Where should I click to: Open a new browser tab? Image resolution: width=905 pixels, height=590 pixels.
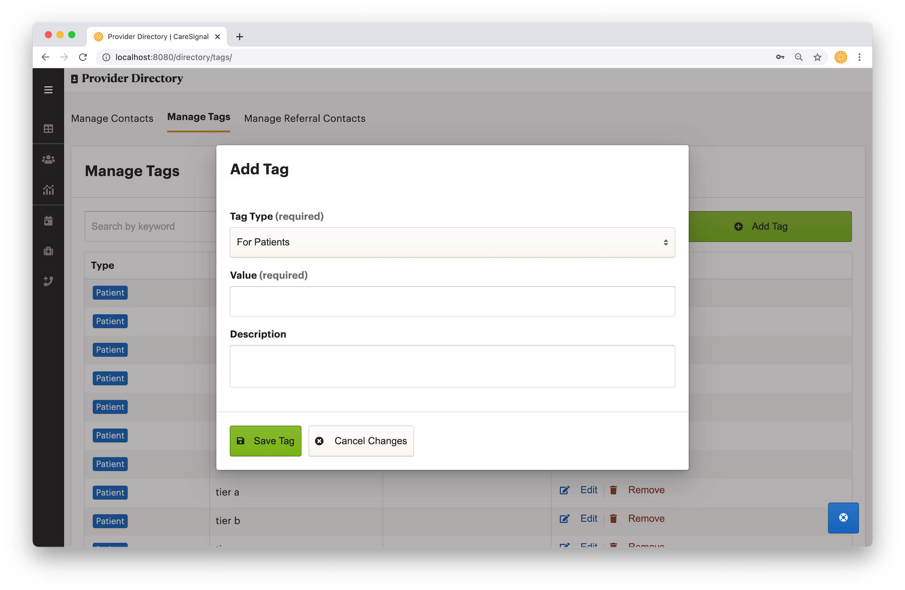coord(240,37)
